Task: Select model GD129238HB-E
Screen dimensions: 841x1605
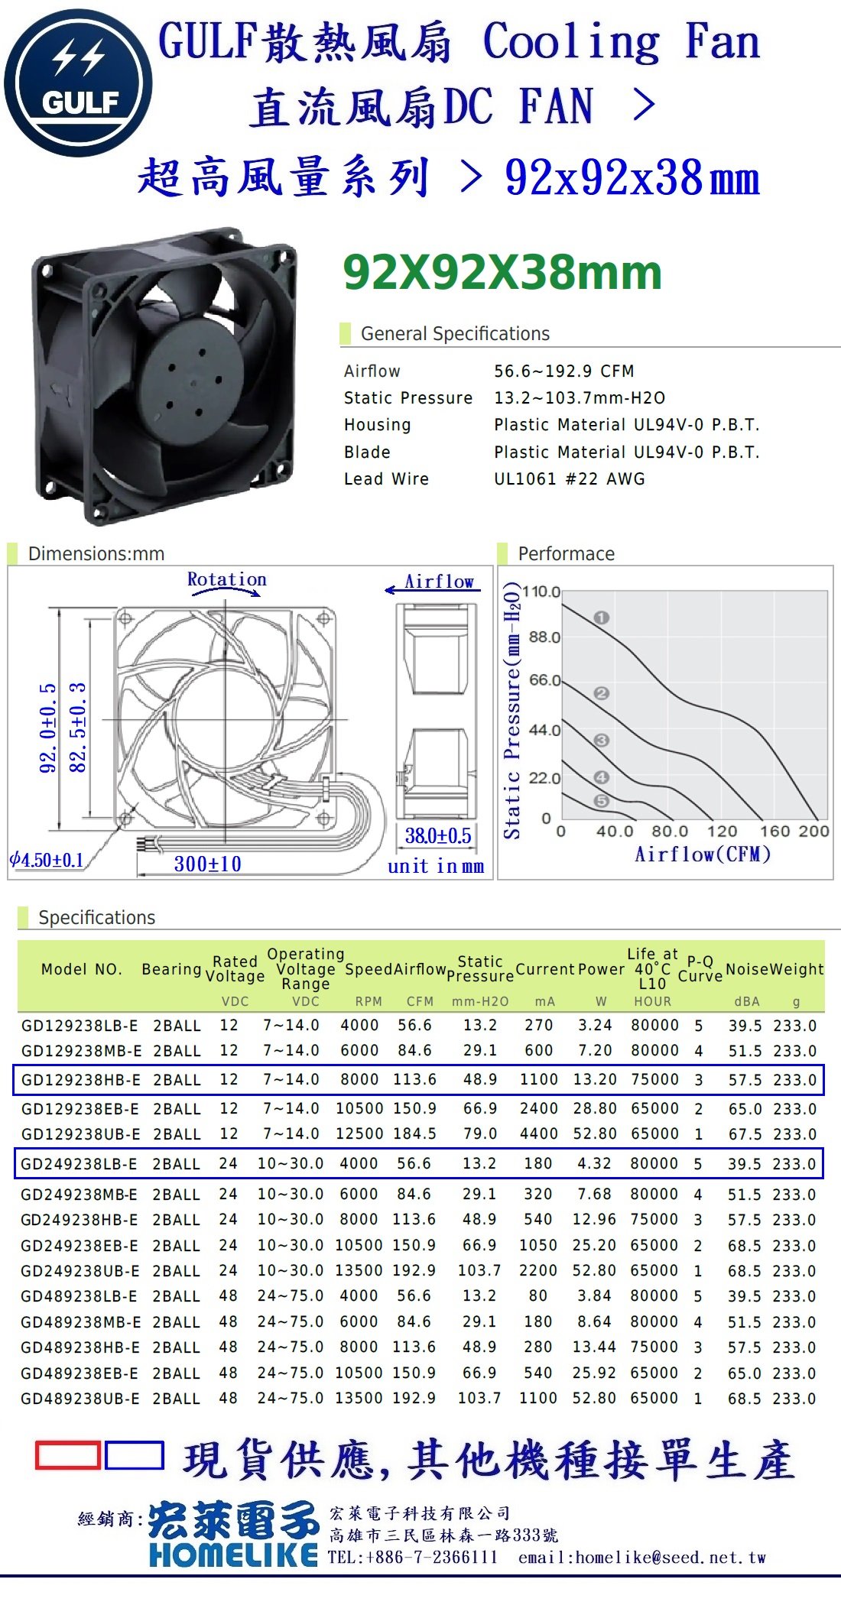Action: 80,1080
